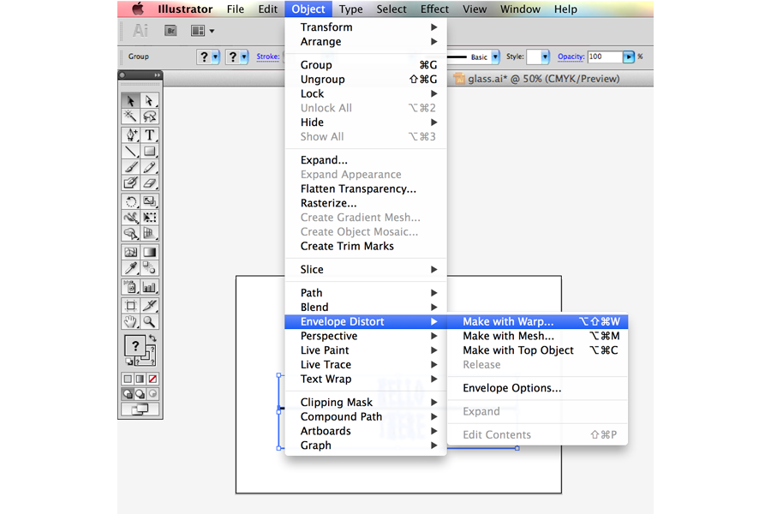Screen dimensions: 771x514
Task: Select the Eyedropper tool
Action: (x=131, y=268)
